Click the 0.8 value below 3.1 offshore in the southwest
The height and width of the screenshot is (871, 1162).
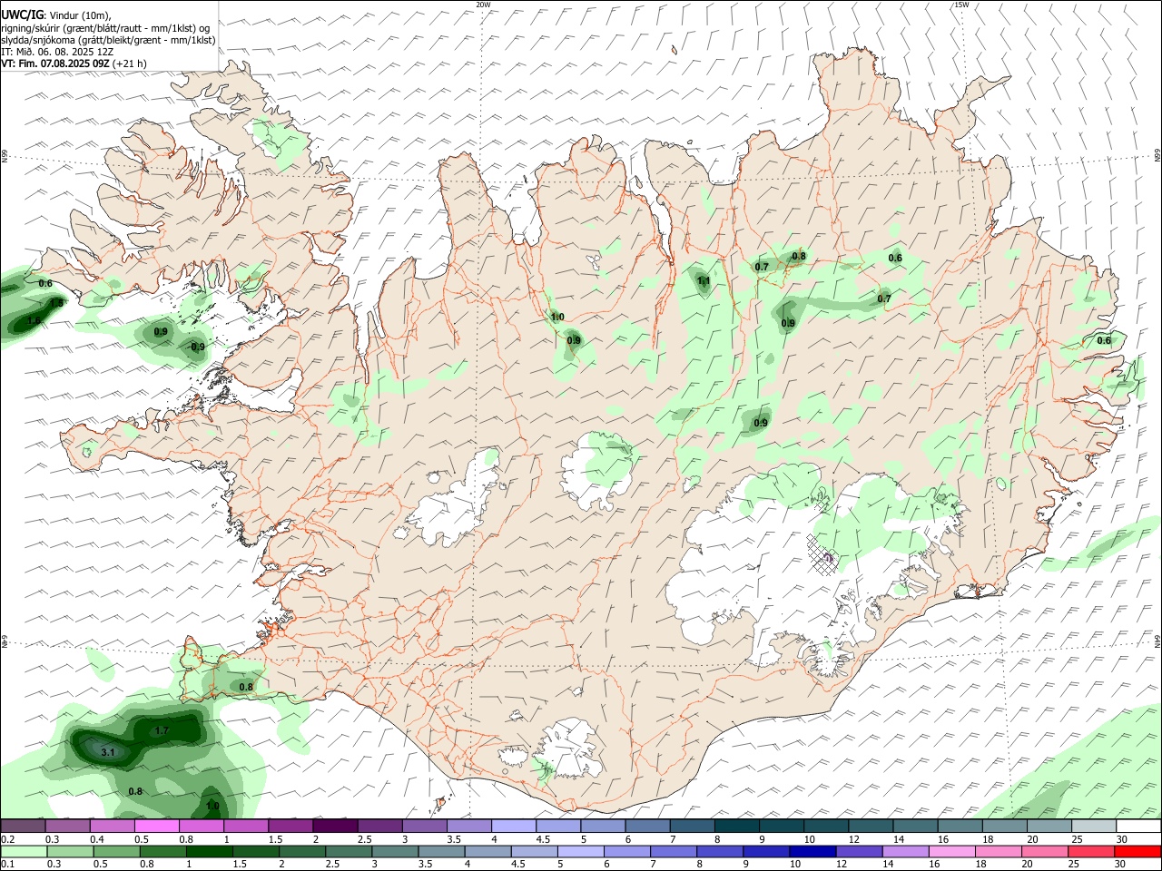tap(135, 791)
